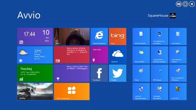Viewport: 196px width, 110px height.
Task: Launch Connetti ad un proiettore tile
Action: pyautogui.click(x=160, y=37)
